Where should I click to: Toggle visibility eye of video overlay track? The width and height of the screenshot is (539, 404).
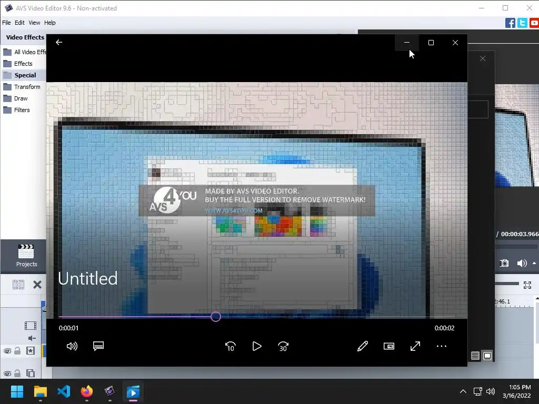(7, 373)
